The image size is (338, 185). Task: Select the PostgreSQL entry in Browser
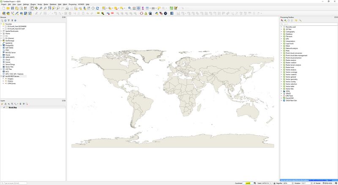[x=9, y=45]
